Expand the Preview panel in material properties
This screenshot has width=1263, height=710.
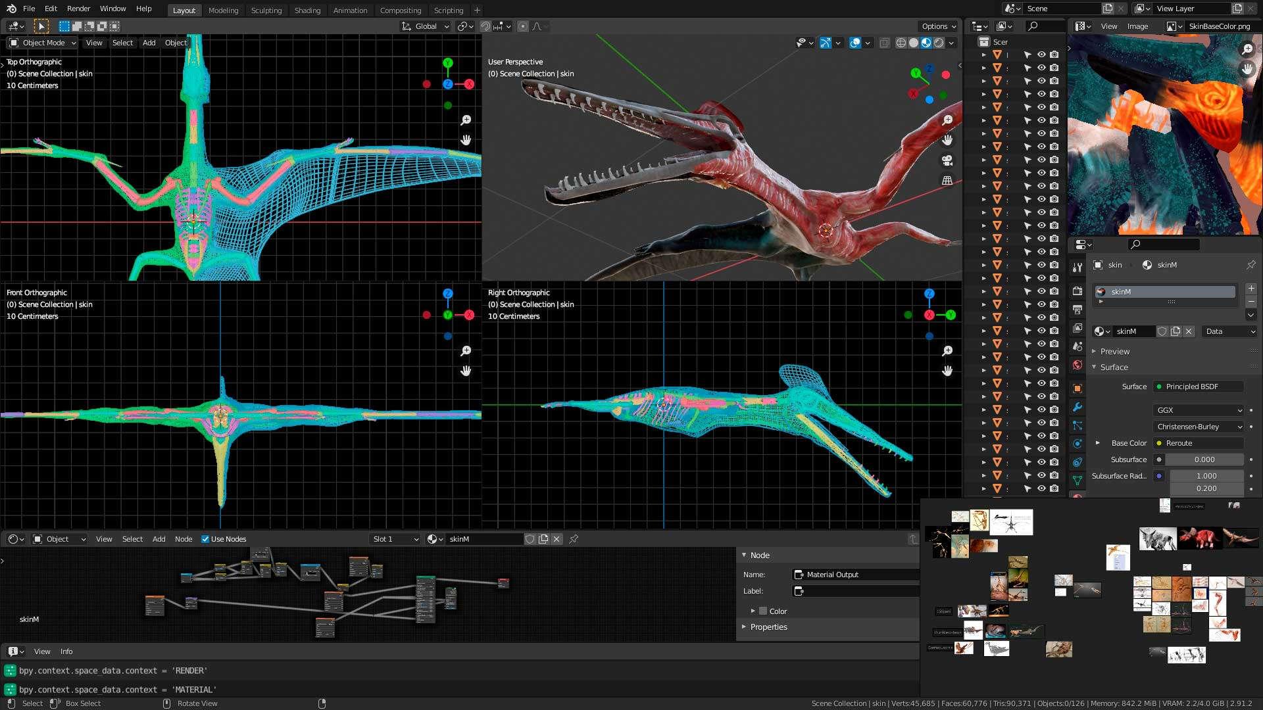pos(1114,351)
